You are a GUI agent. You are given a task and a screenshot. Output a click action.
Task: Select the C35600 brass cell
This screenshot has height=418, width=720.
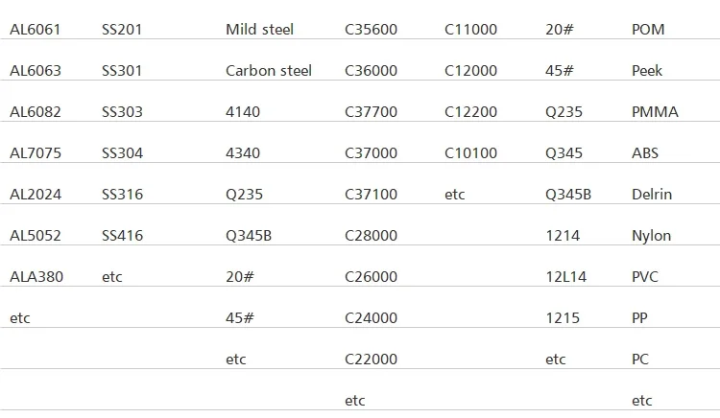click(371, 30)
